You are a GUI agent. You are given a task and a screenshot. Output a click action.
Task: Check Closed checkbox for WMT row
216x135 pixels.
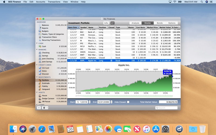point(111,55)
